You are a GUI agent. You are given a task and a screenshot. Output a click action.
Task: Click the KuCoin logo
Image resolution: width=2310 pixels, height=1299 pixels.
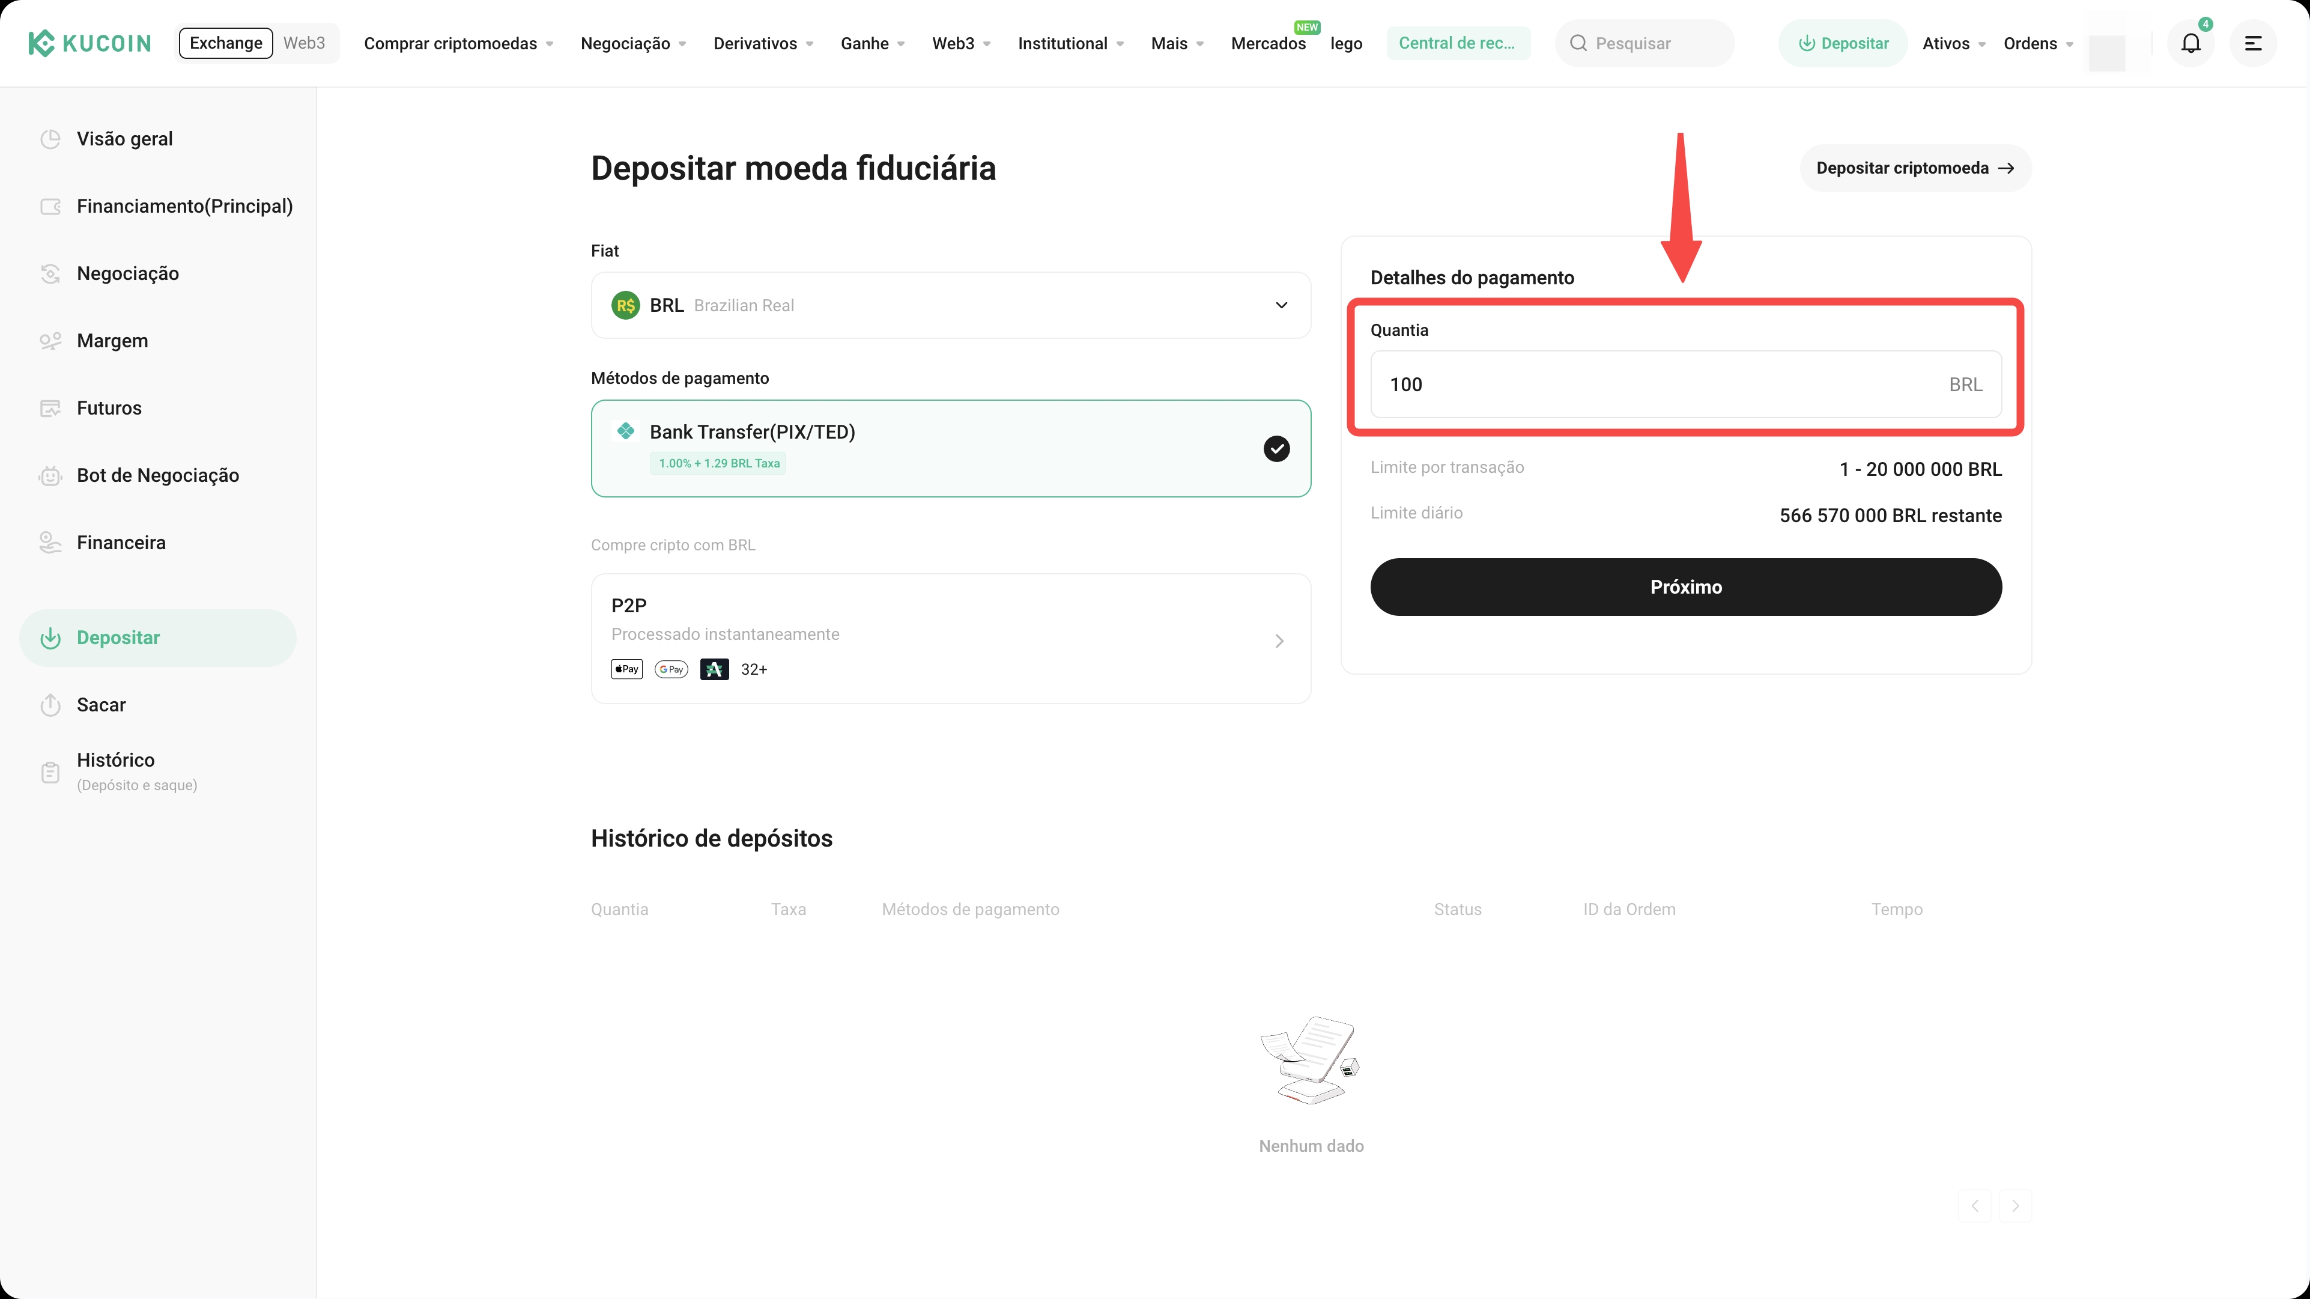pos(89,43)
